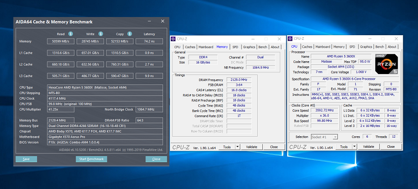Expand Tools dropdown arrow in Memory window

coord(237,147)
